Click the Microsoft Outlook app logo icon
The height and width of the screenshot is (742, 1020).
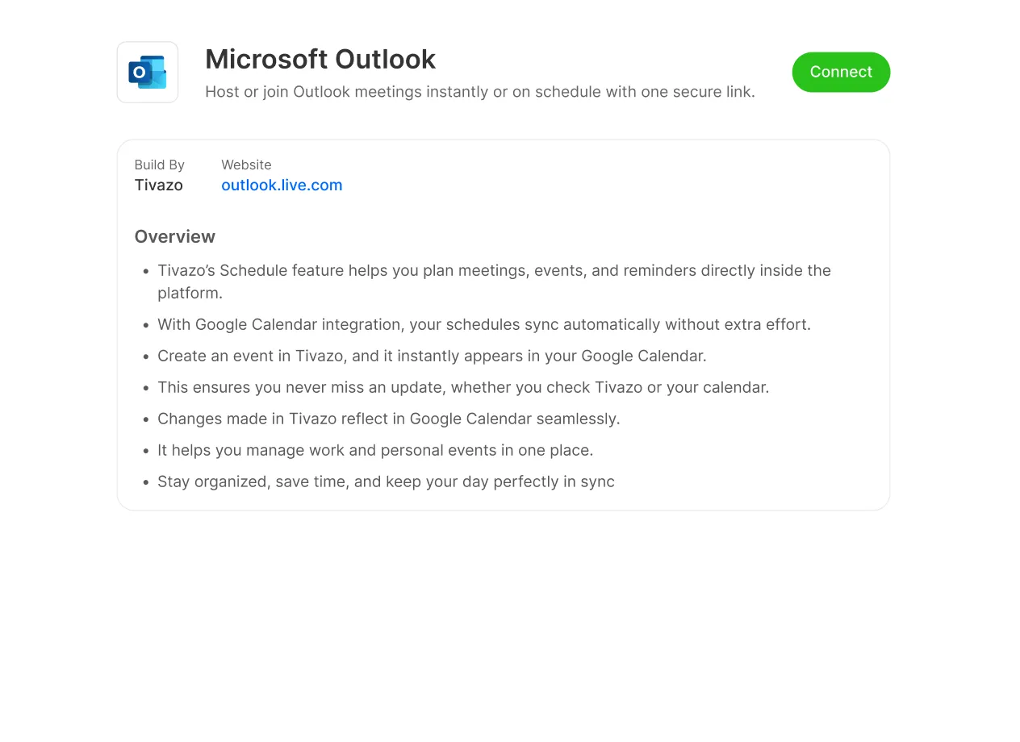(148, 72)
